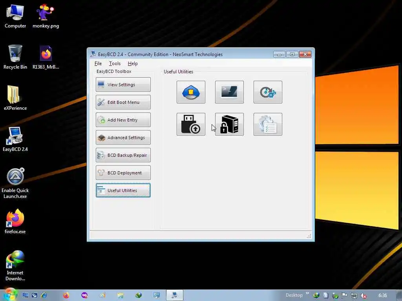Open the unlocked computer tower utility
The width and height of the screenshot is (402, 301).
(229, 124)
